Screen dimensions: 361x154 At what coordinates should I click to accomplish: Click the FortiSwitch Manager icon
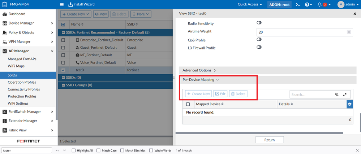pos(4,112)
